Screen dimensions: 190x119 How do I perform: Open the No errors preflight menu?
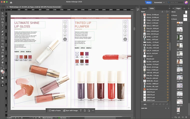pos(69,118)
